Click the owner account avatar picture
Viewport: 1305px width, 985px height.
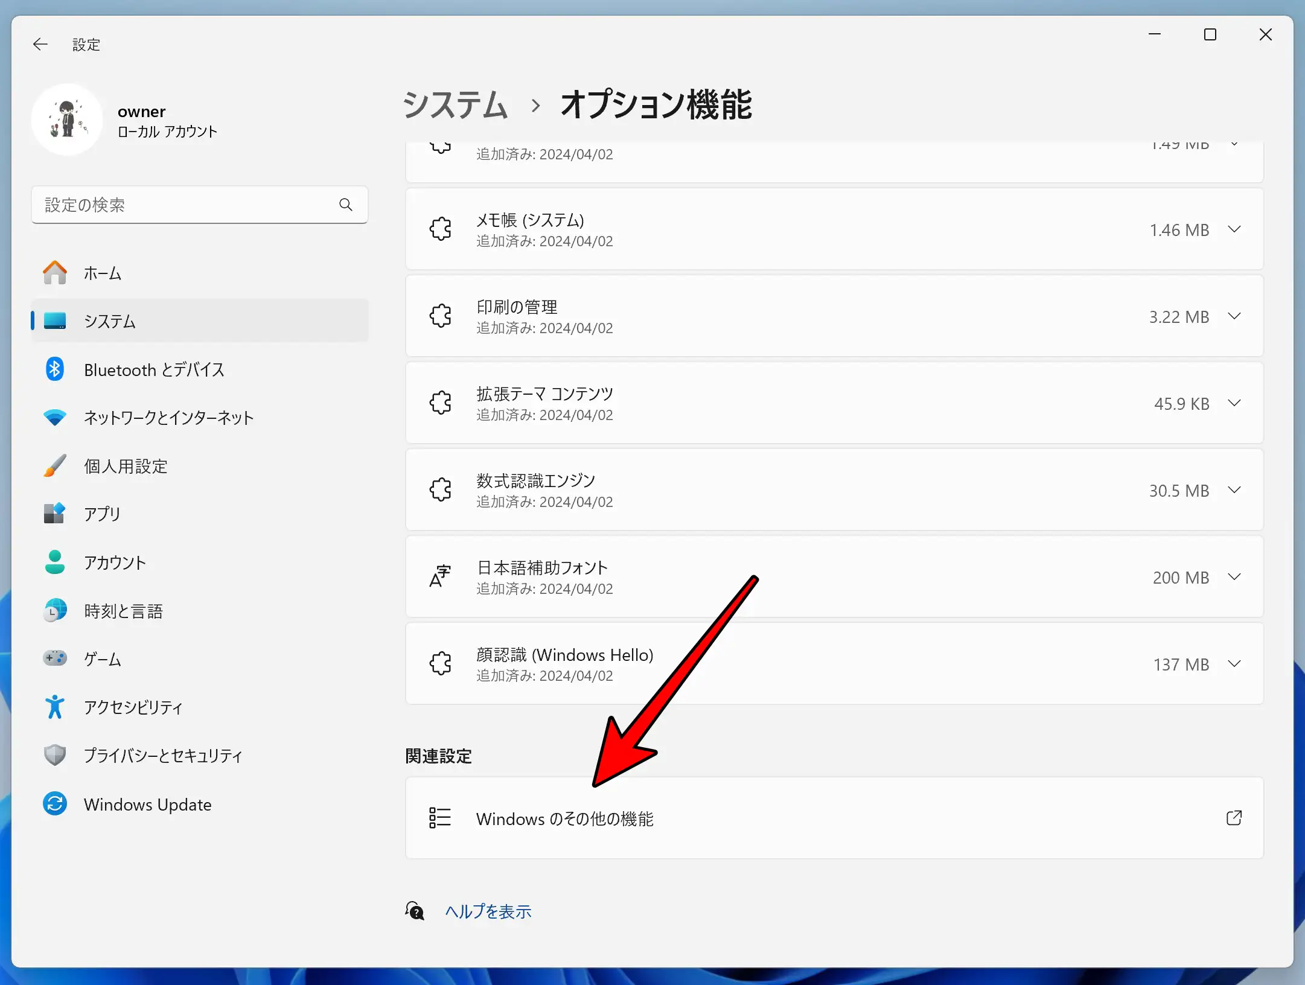pos(67,119)
